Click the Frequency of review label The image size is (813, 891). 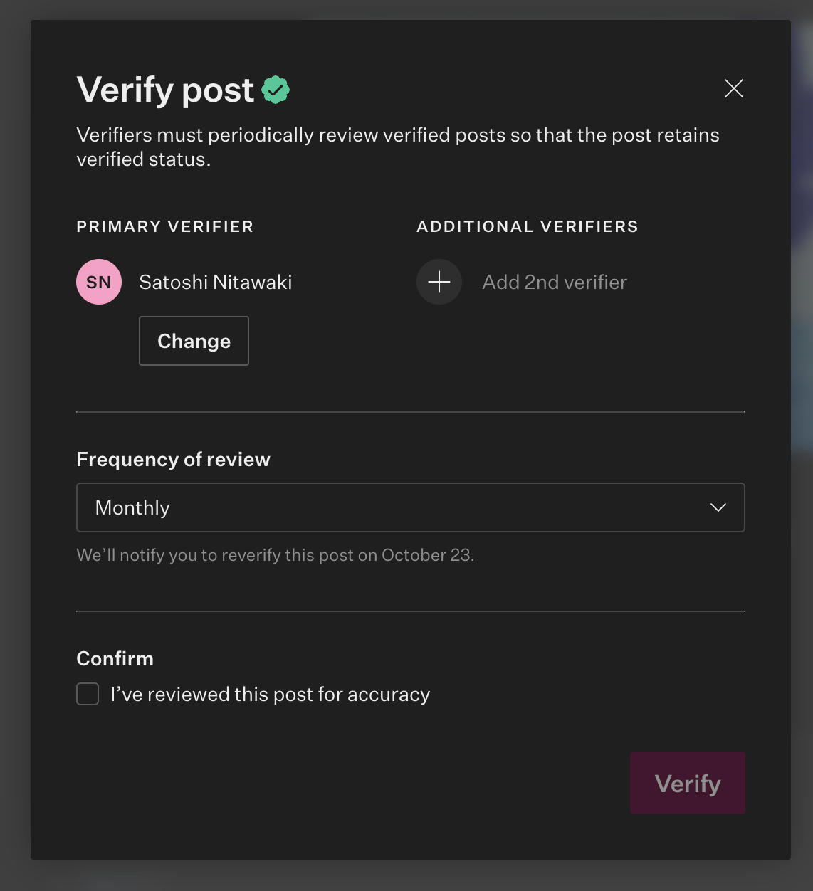(x=173, y=459)
